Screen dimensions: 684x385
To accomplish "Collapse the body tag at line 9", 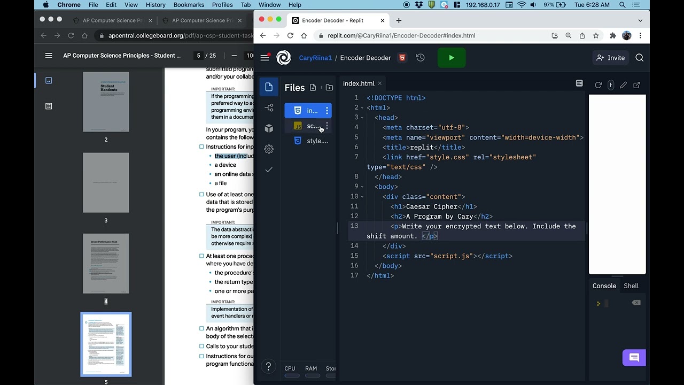I will [362, 187].
